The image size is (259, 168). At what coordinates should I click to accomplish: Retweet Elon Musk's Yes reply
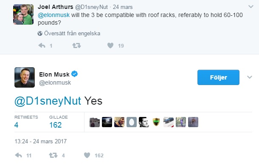tap(53, 155)
